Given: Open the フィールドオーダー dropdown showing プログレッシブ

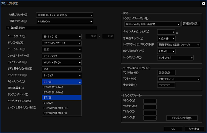Looking at the screenshot, I should [x=62, y=56].
